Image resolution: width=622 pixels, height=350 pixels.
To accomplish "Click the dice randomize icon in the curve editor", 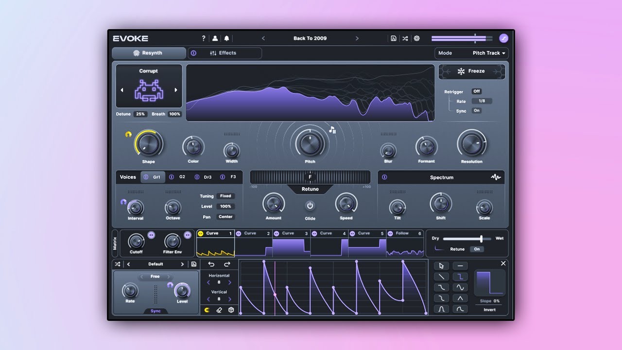I will [231, 310].
